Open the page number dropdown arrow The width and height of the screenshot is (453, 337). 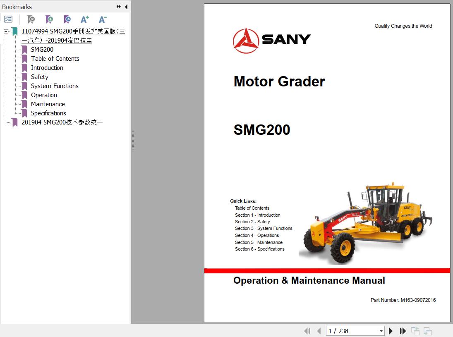pos(381,331)
